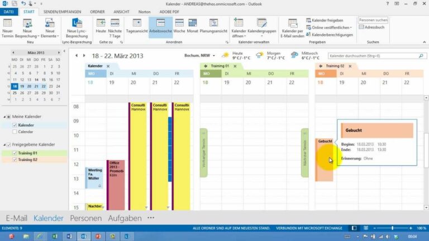
Task: Toggle Freigegebene Kalender group checkbox
Action: tap(9, 144)
